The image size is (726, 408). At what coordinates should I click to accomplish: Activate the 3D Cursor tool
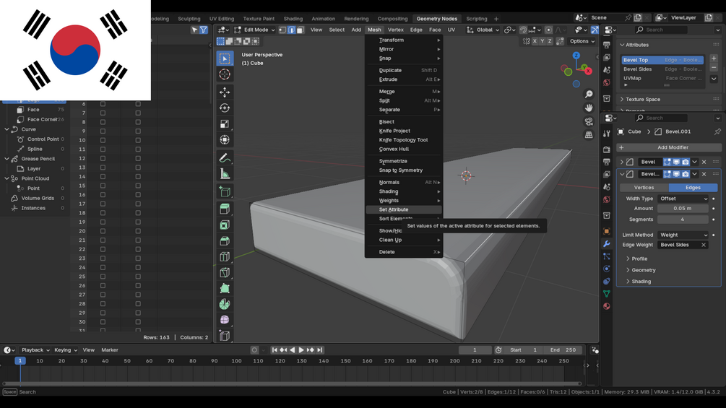coord(225,74)
